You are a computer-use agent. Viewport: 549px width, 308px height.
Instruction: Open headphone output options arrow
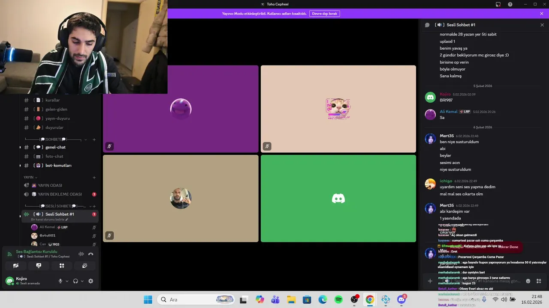point(82,281)
